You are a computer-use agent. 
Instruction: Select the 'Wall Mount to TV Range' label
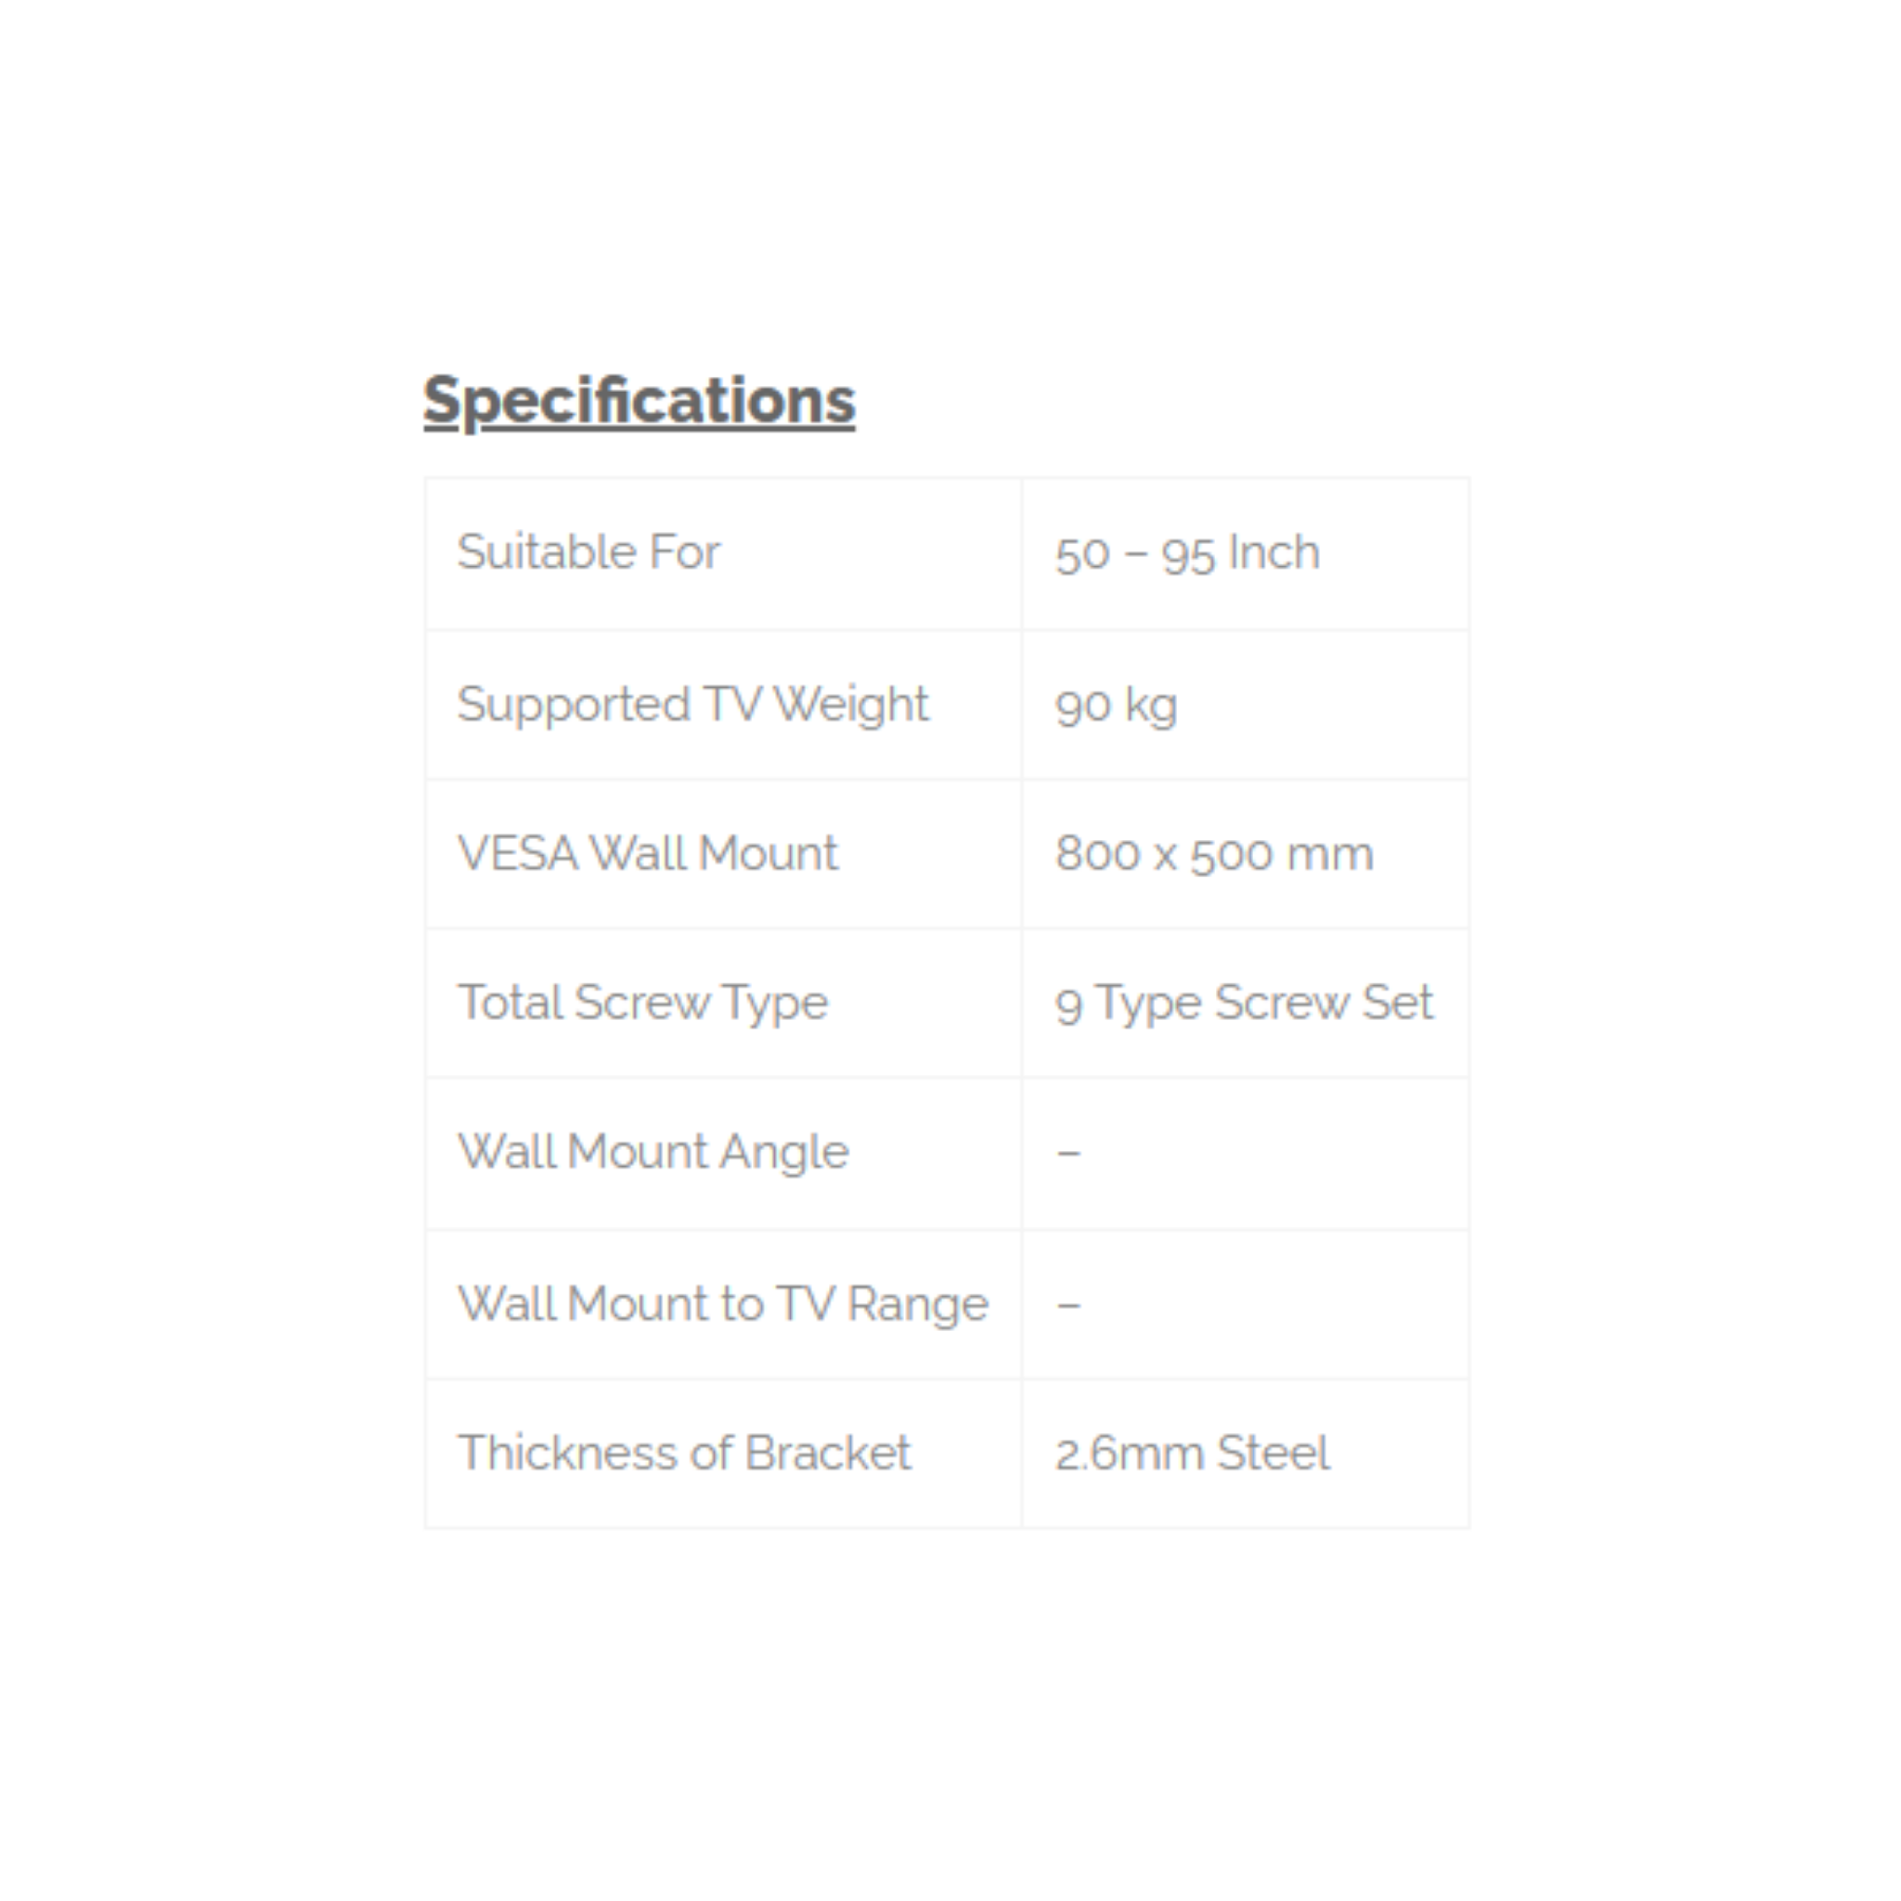tap(722, 1304)
